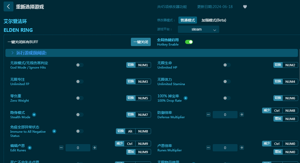The height and width of the screenshot is (163, 300).
Task: Click the 切换 Alt NUM8 hotkey for Immune status
Action: coord(133,131)
